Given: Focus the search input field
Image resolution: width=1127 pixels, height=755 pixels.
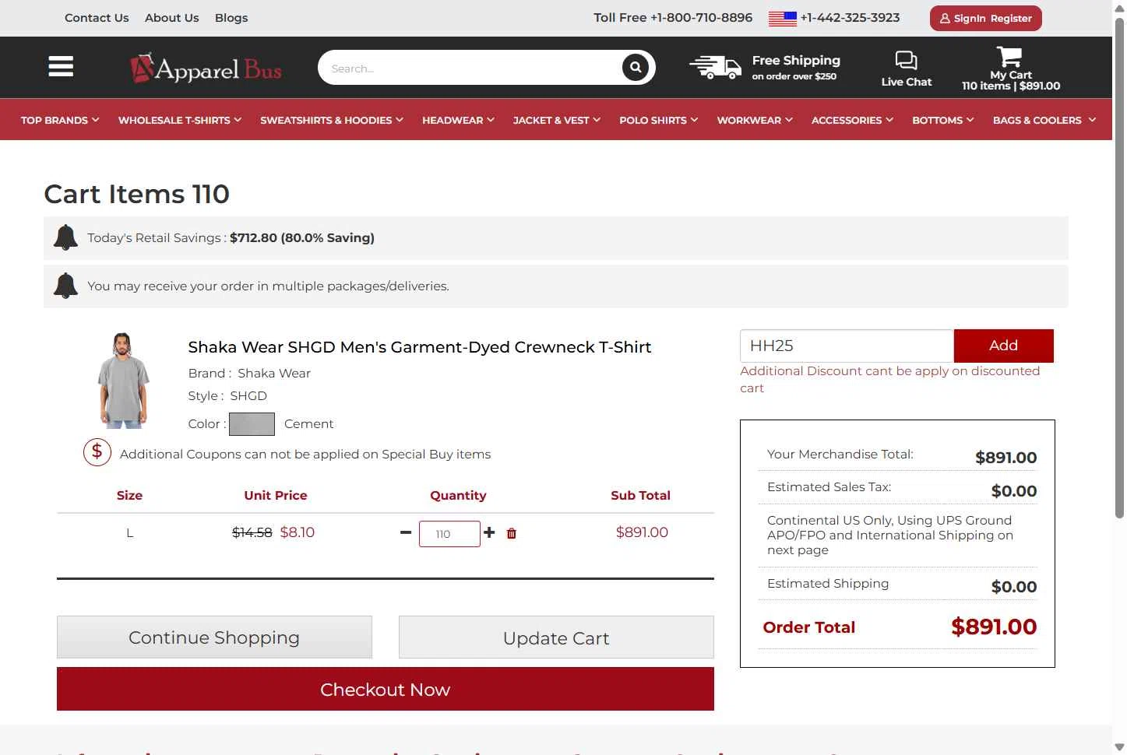Looking at the screenshot, I should tap(471, 68).
